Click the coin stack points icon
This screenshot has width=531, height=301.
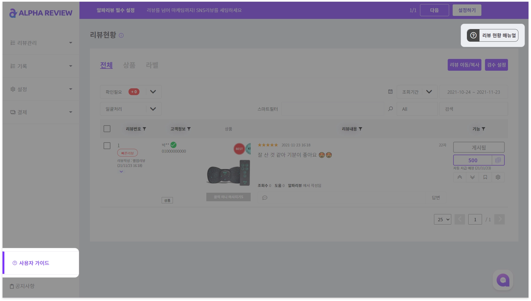498,160
